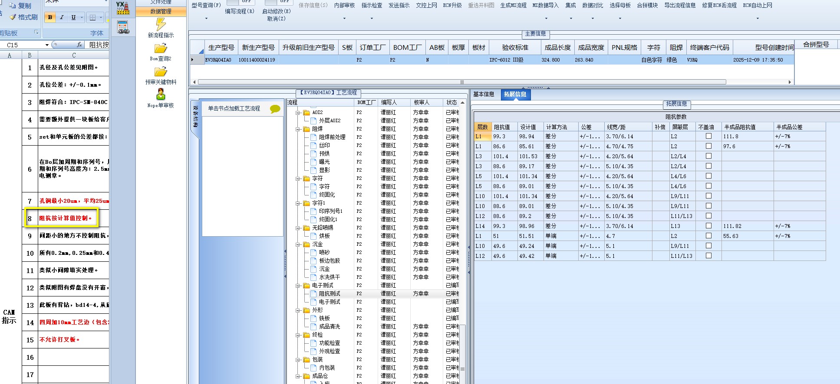This screenshot has width=840, height=384.
Task: Check 不盖油 for L1 86.6 row
Action: pyautogui.click(x=709, y=146)
